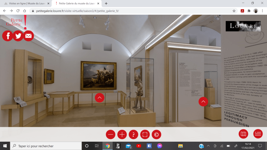Open a new browser tab

[x=106, y=3]
